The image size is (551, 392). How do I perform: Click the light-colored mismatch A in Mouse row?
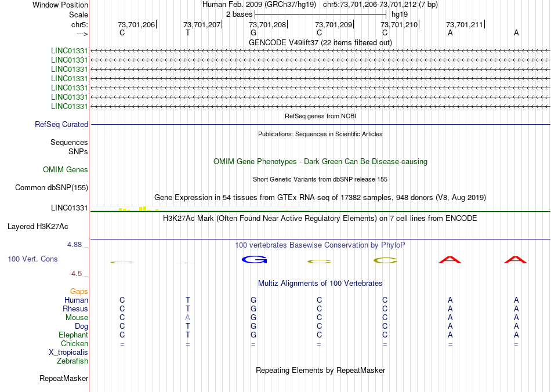click(x=188, y=318)
